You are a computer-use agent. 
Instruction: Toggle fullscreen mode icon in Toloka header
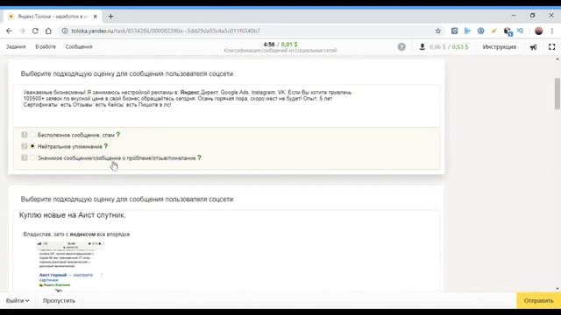(551, 46)
